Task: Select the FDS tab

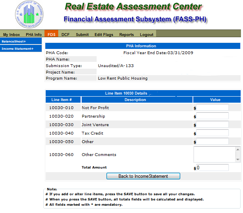Action: (x=51, y=34)
